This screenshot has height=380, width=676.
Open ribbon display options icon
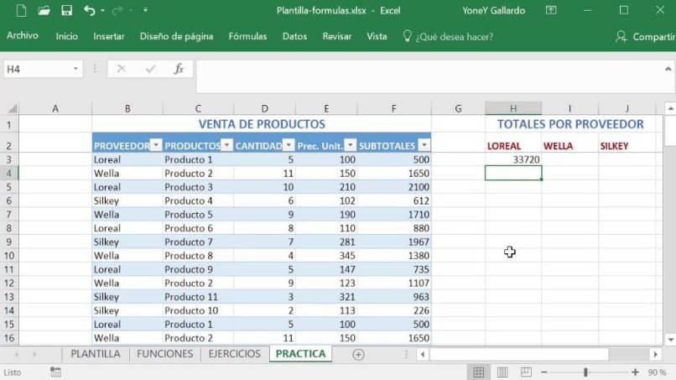pyautogui.click(x=551, y=10)
